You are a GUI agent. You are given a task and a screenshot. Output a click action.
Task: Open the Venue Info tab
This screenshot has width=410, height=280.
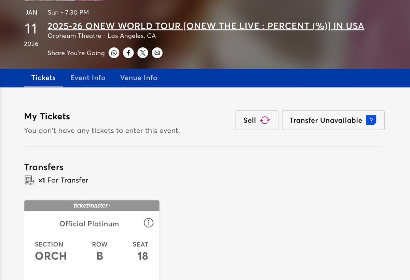138,78
